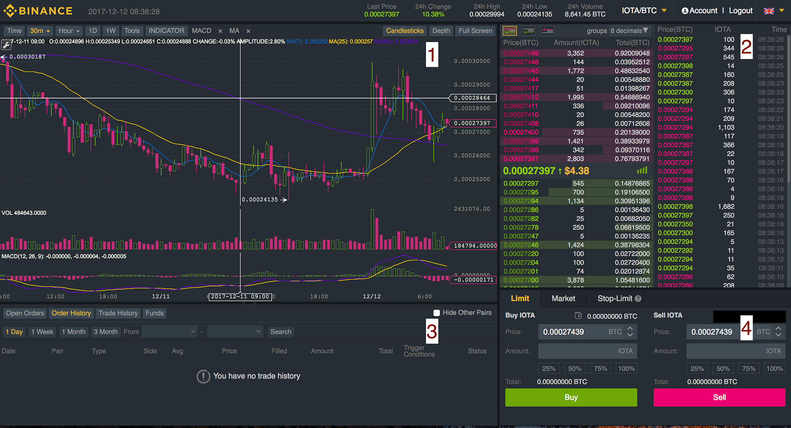Click the Logout link
The image size is (791, 428).
click(x=740, y=11)
